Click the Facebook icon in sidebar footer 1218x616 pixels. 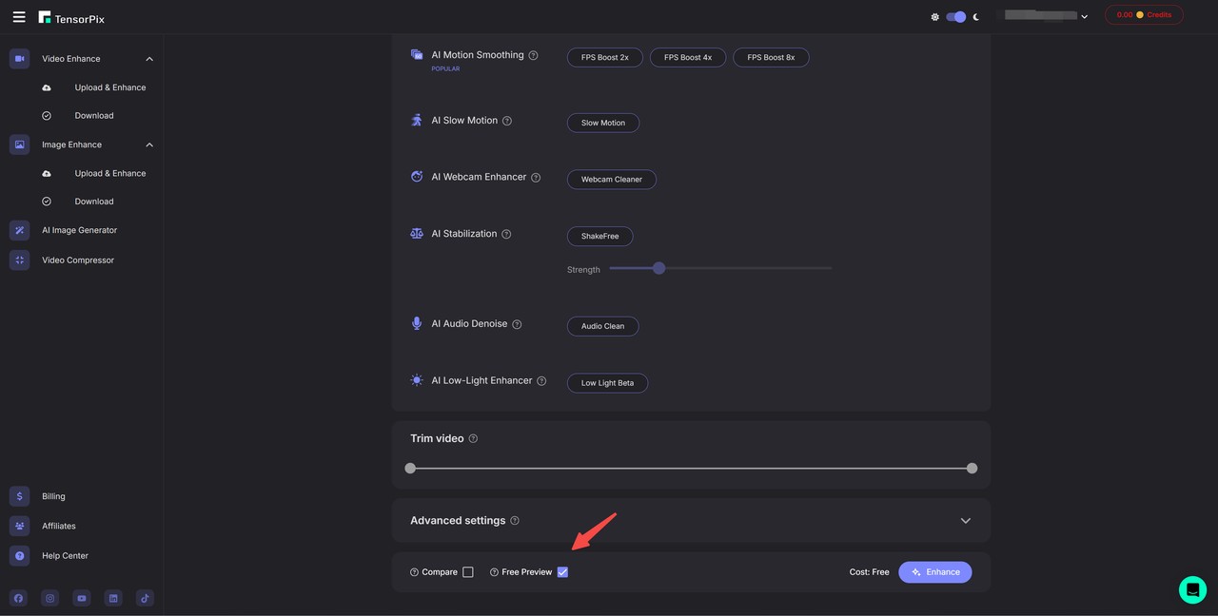tap(19, 598)
